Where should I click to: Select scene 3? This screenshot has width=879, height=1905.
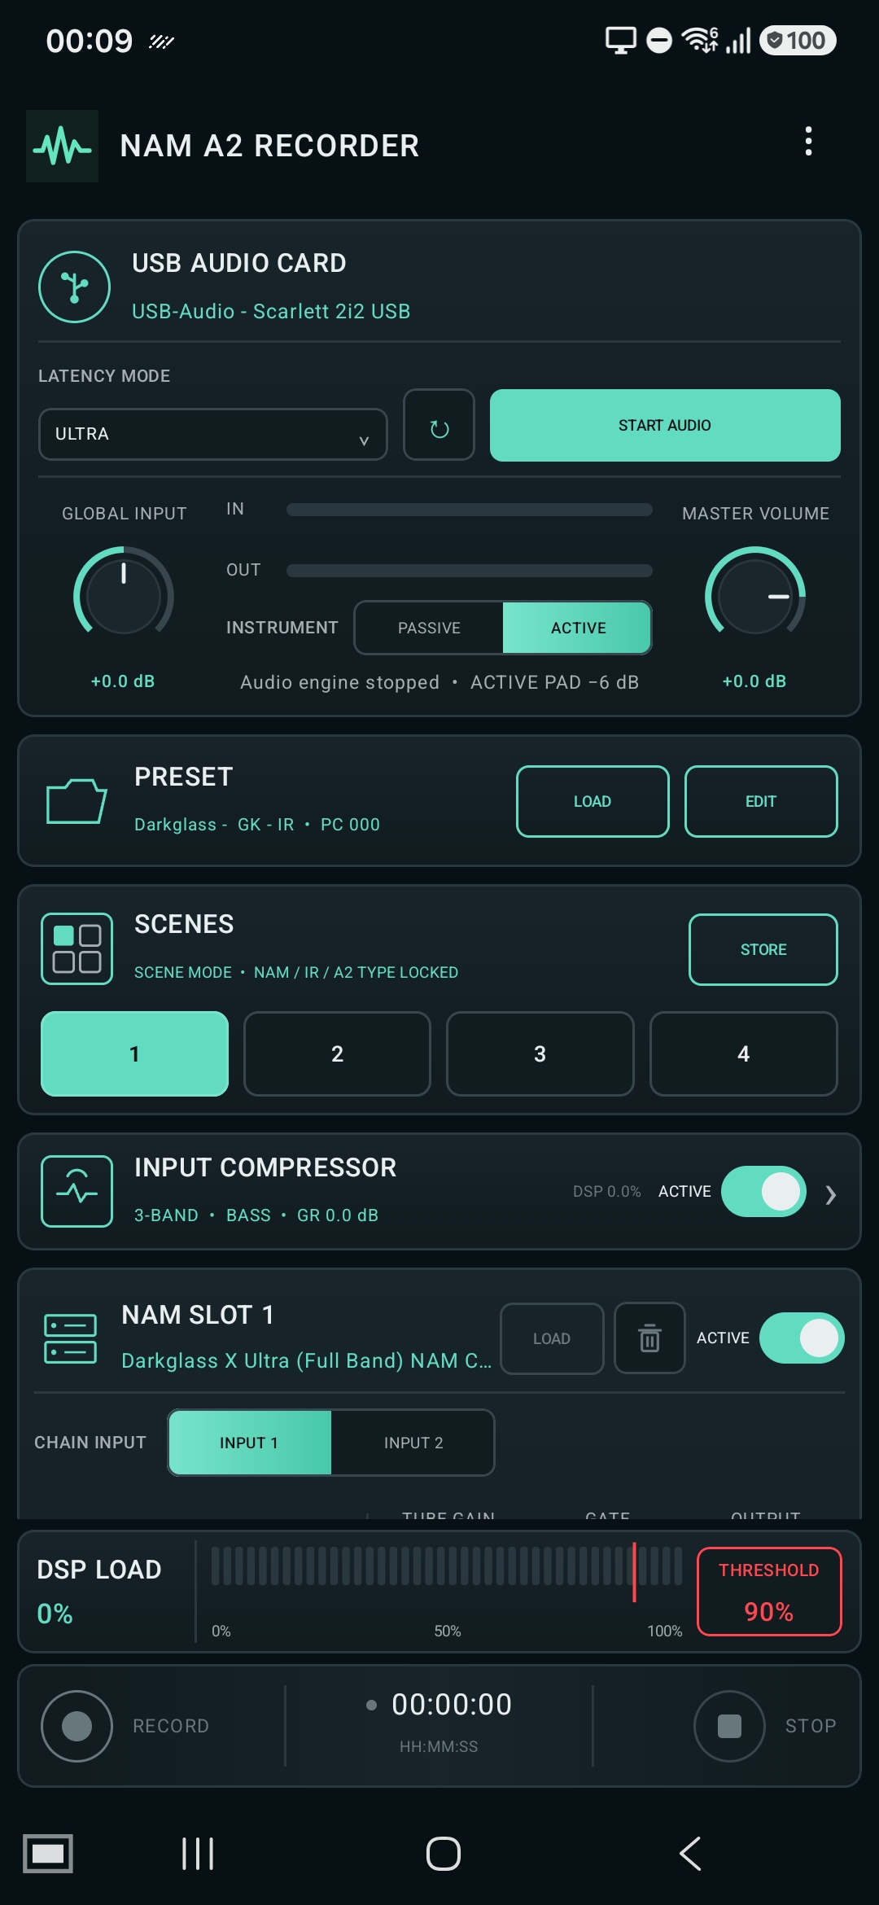coord(540,1053)
